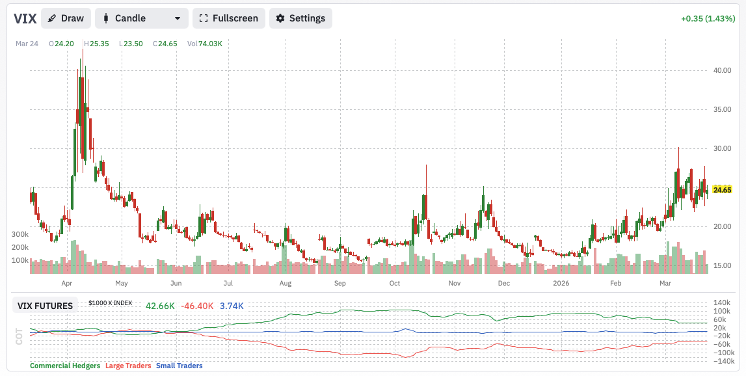This screenshot has height=376, width=746.
Task: Click the Oct label on time axis
Action: pyautogui.click(x=394, y=283)
